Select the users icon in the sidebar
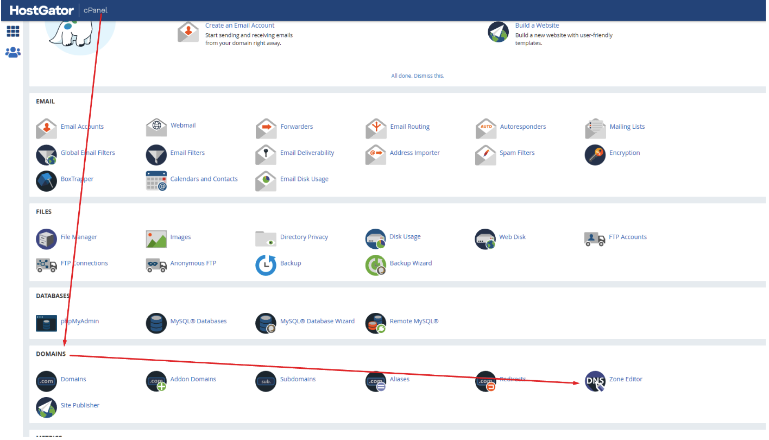769x440 pixels. coord(13,52)
